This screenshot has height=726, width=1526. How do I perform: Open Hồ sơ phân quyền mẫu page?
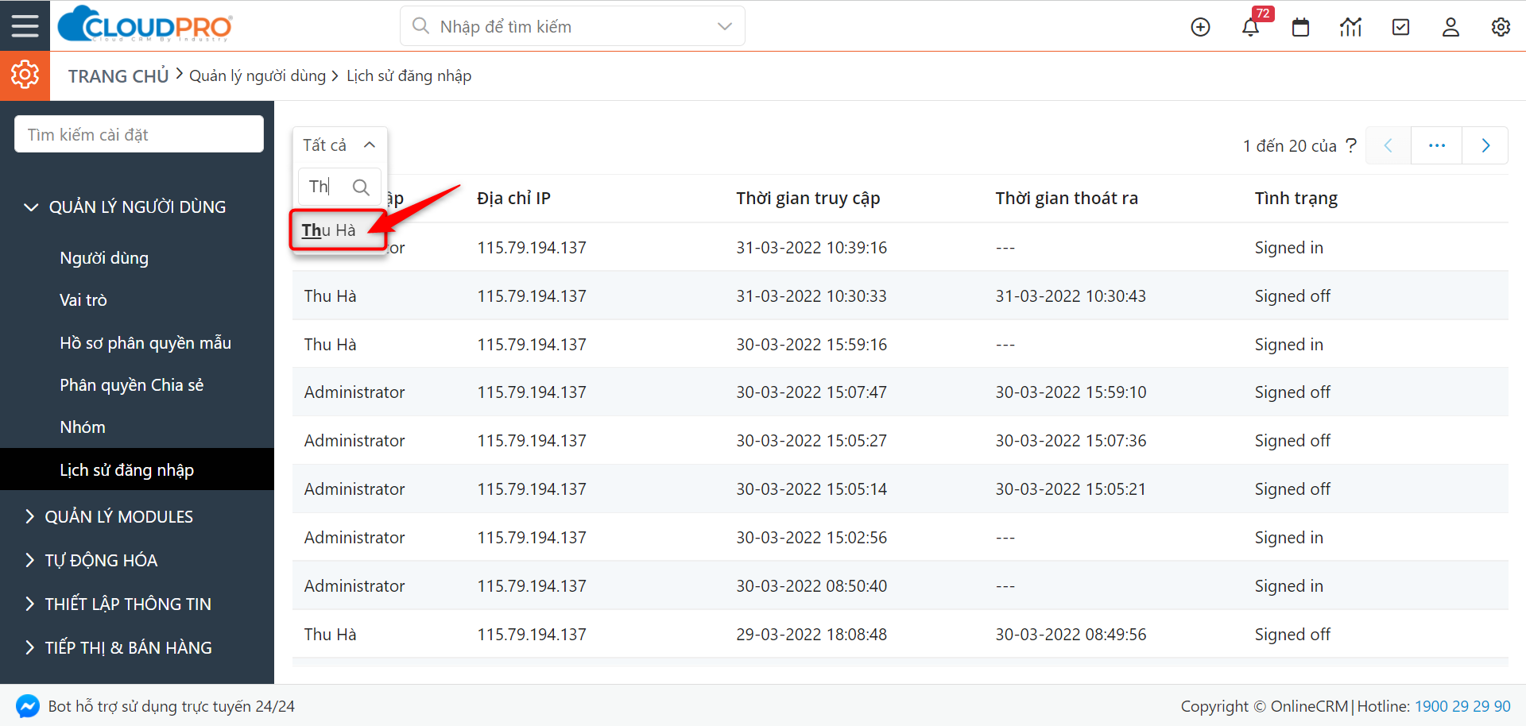145,343
